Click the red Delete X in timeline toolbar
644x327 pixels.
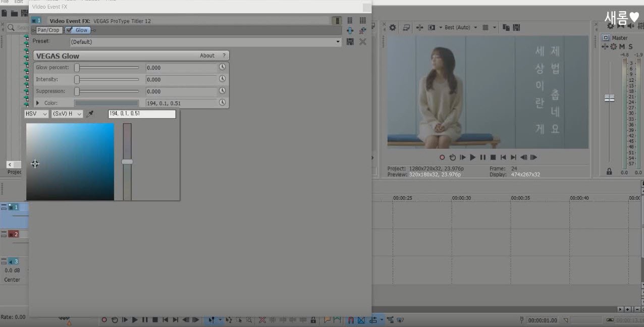(262, 320)
